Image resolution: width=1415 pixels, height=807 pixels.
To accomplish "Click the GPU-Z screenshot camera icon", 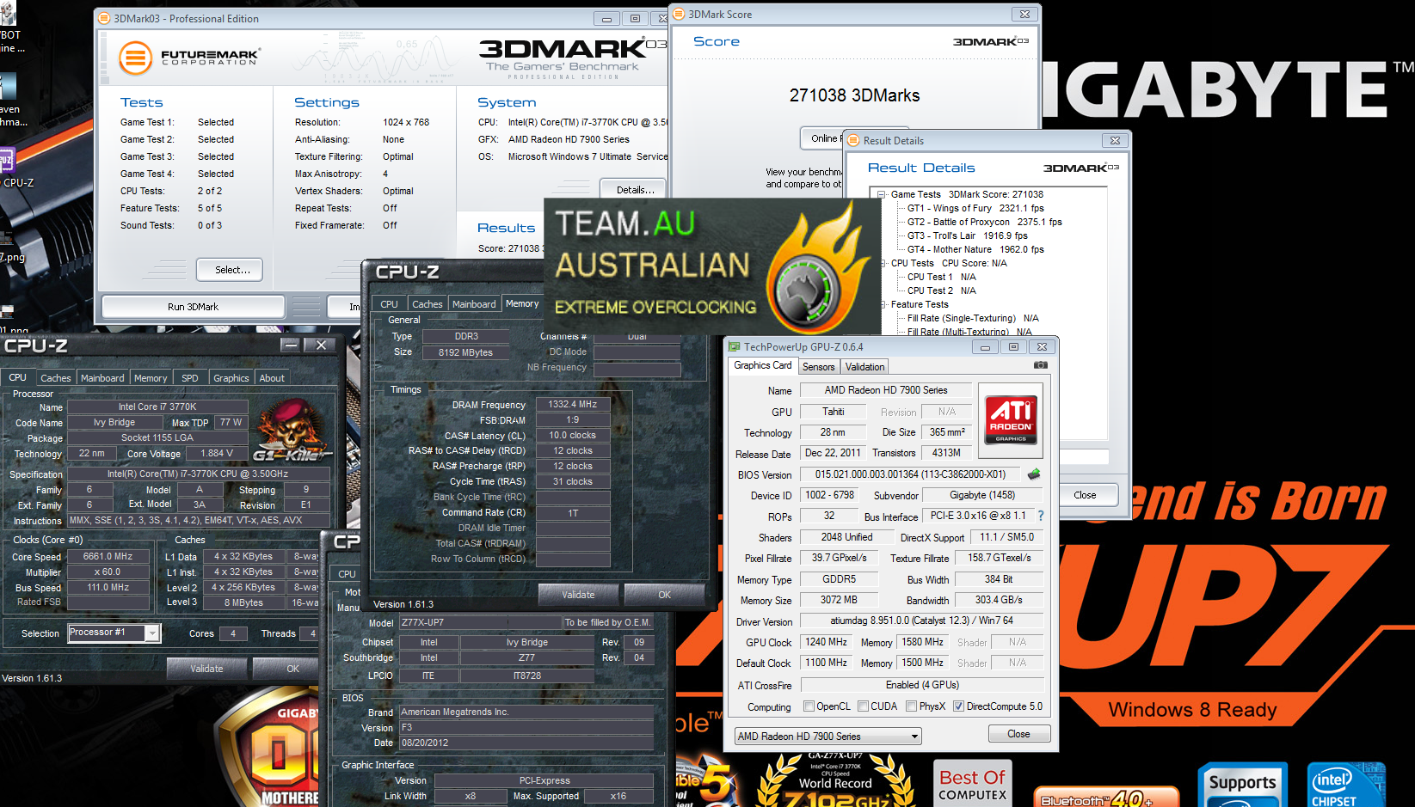I will click(1040, 365).
